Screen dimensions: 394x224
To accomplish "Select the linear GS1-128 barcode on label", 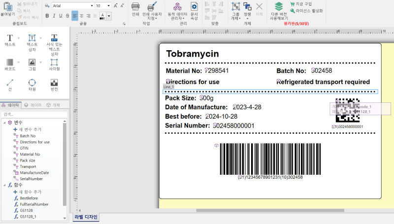I will (x=270, y=159).
